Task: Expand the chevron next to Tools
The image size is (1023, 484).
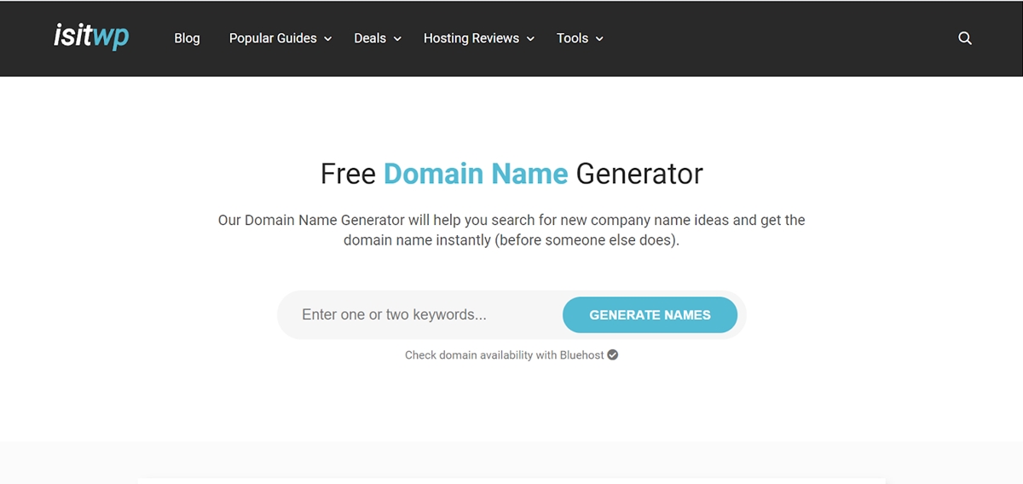Action: pyautogui.click(x=599, y=39)
